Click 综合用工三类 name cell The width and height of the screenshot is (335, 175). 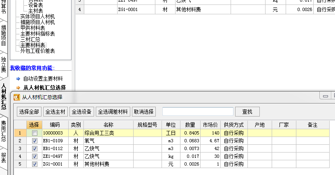[109, 133]
